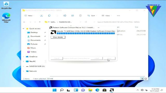Click the Copy icon in File Explorer toolbar
Screen dimensions: 166x93
click(49, 16)
